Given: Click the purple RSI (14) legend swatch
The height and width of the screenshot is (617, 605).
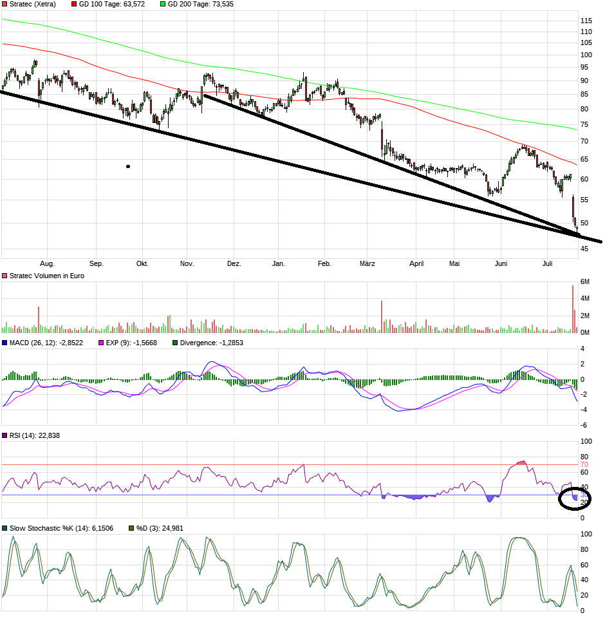Looking at the screenshot, I should pos(5,436).
